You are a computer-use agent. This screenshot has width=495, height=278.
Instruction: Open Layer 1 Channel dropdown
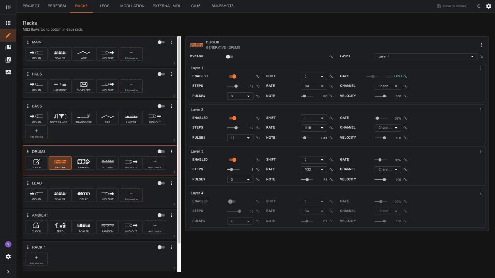[387, 86]
